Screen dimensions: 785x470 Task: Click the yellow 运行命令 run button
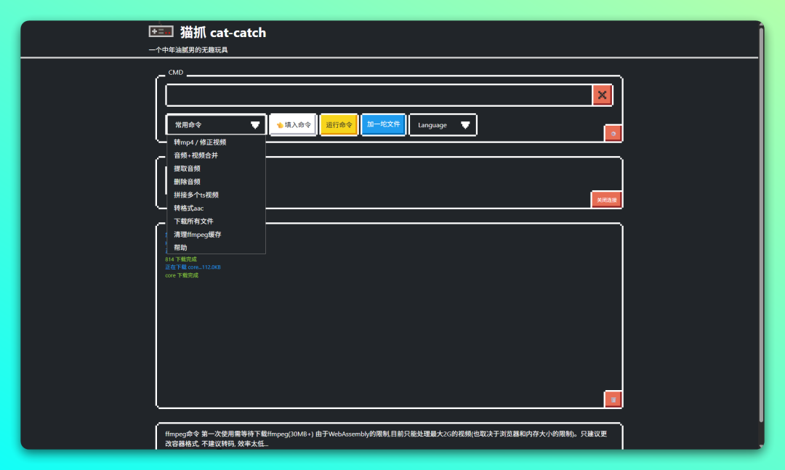point(339,125)
